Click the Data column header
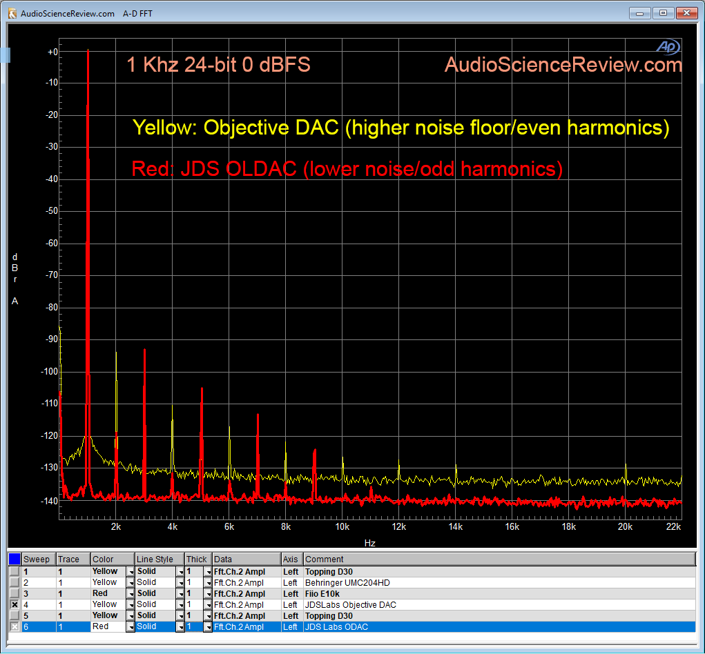 (x=247, y=559)
